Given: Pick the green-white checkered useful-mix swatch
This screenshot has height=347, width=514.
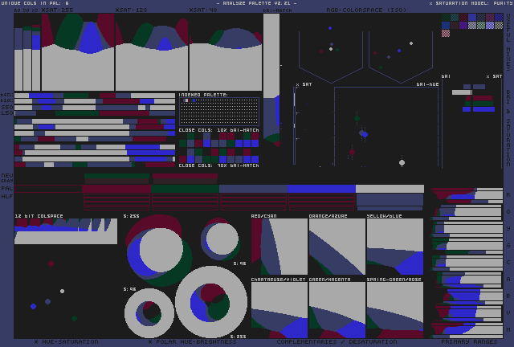Looking at the screenshot, I should (481, 25).
